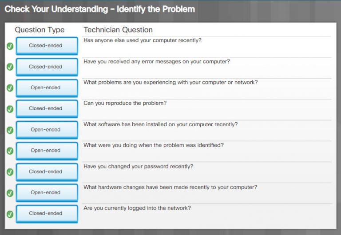Viewport: 341px width, 235px height.
Task: Click the text "Are you currently logged into the network?"
Action: coord(137,208)
